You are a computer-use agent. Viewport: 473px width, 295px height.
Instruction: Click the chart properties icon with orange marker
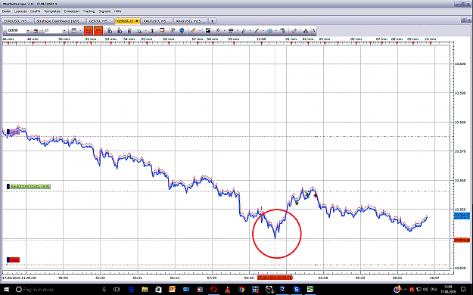pyautogui.click(x=162, y=30)
